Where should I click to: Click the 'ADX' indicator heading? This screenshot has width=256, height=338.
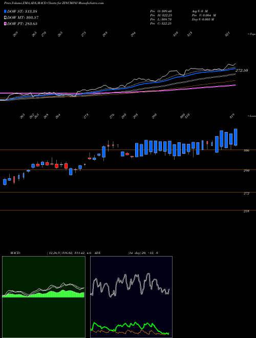[97, 252]
